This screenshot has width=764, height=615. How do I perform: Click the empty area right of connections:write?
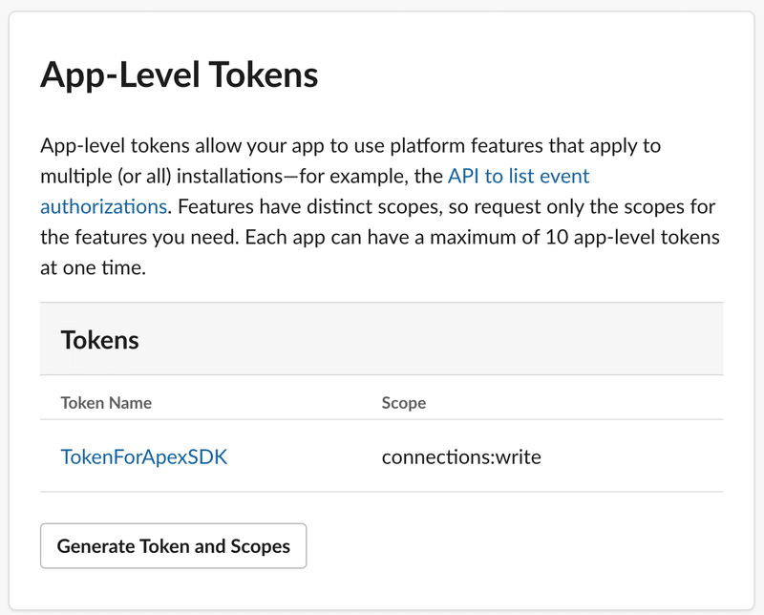(x=633, y=456)
